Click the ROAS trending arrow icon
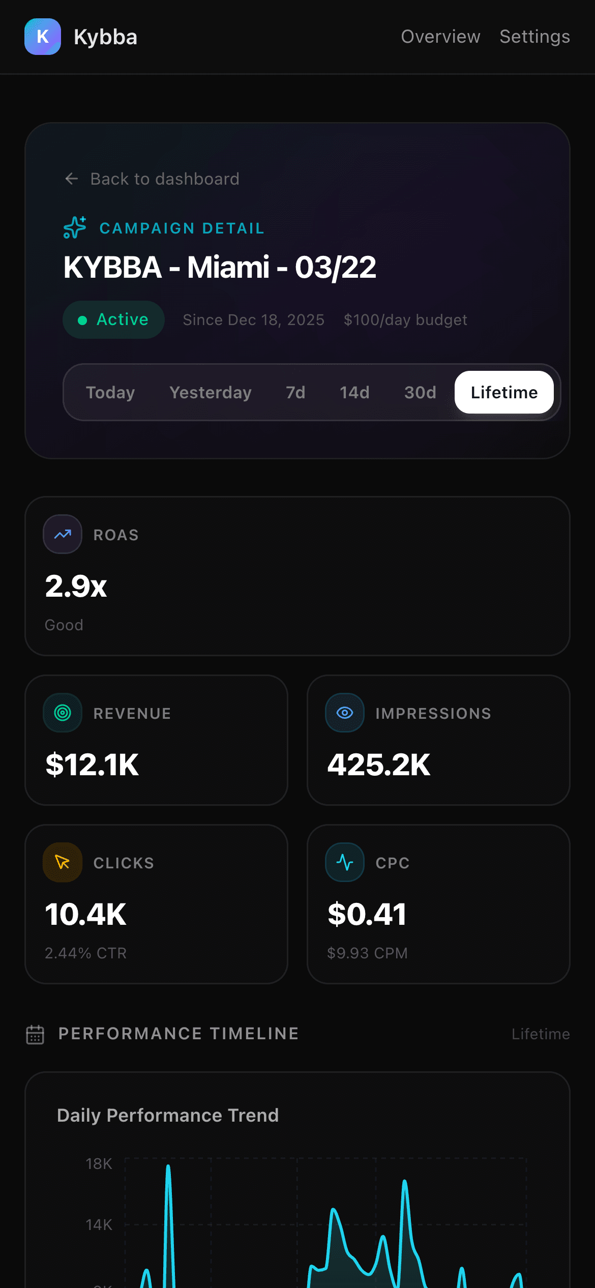Viewport: 595px width, 1288px height. tap(63, 534)
